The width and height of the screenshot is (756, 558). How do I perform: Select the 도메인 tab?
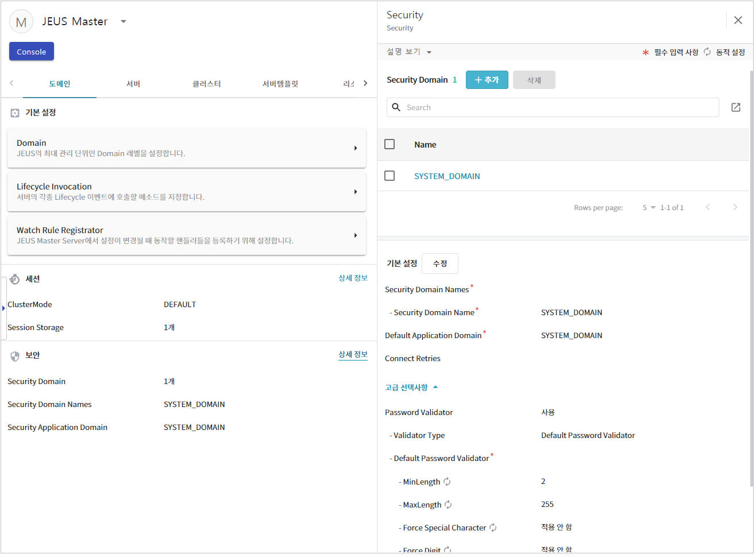(60, 84)
